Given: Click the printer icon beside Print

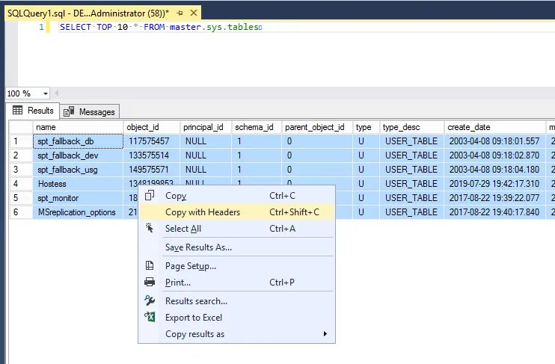Looking at the screenshot, I should [150, 283].
